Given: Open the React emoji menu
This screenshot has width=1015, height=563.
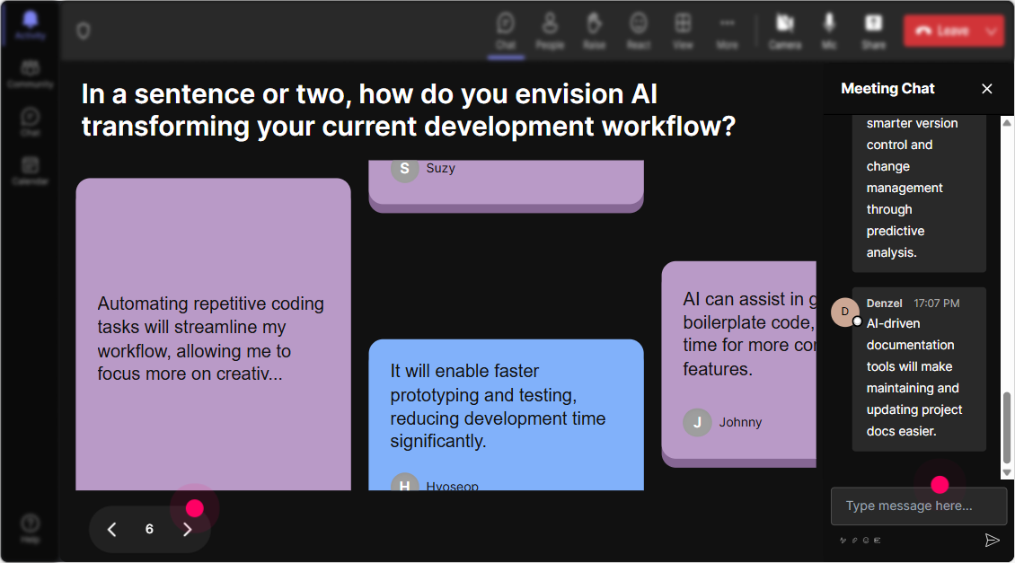Looking at the screenshot, I should pyautogui.click(x=639, y=31).
